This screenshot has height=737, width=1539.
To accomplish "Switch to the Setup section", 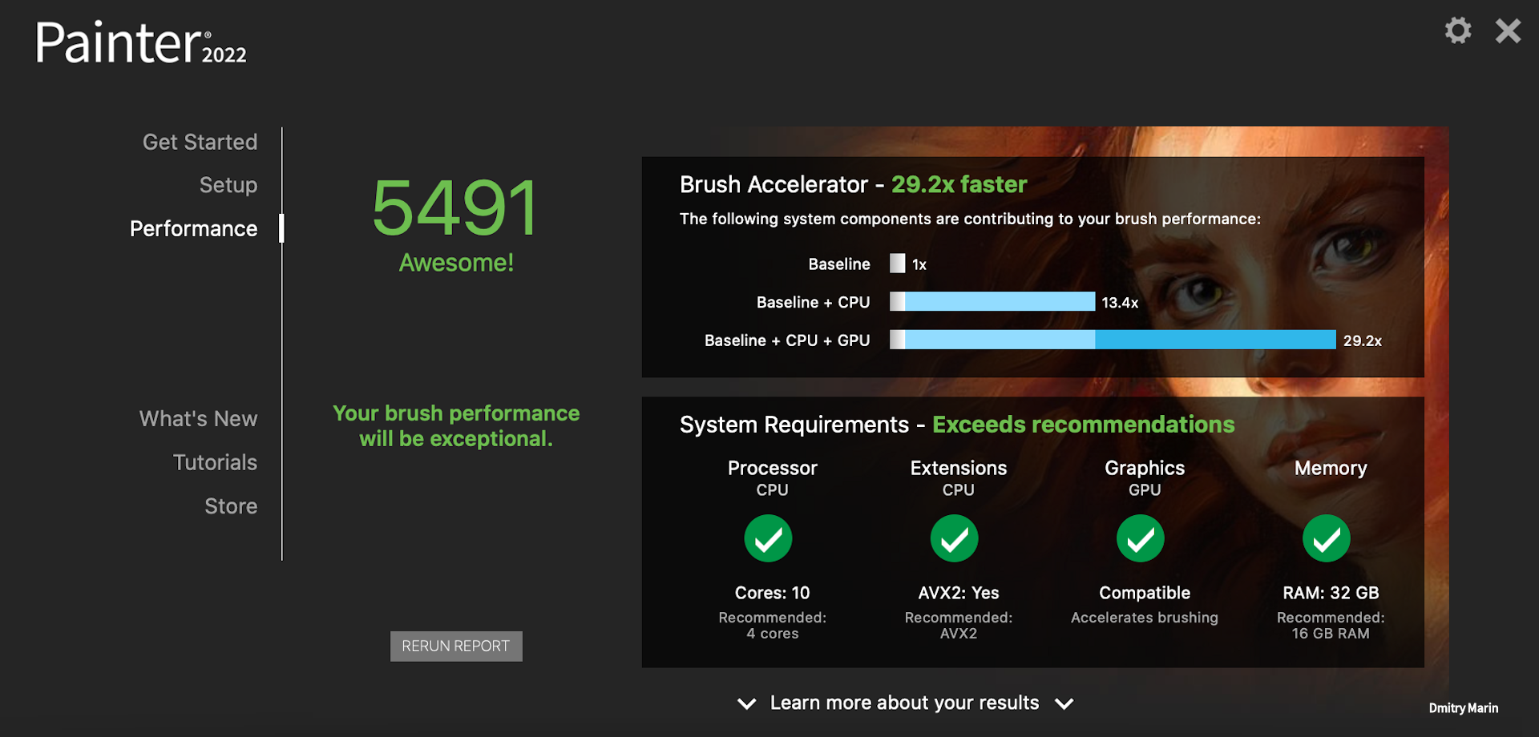I will click(x=228, y=185).
